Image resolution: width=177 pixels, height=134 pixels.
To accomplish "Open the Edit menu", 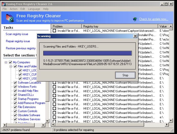I will pos(23,9).
